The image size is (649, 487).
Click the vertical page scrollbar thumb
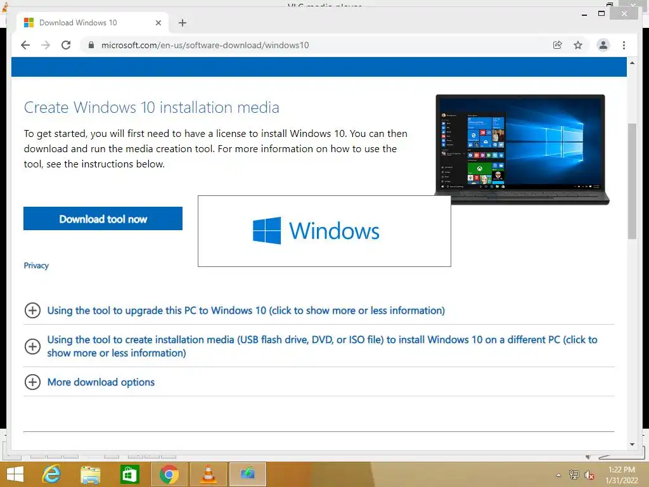pos(632,181)
